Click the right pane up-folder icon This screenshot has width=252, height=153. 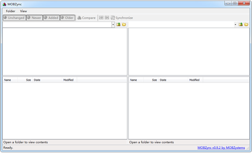tap(241, 24)
